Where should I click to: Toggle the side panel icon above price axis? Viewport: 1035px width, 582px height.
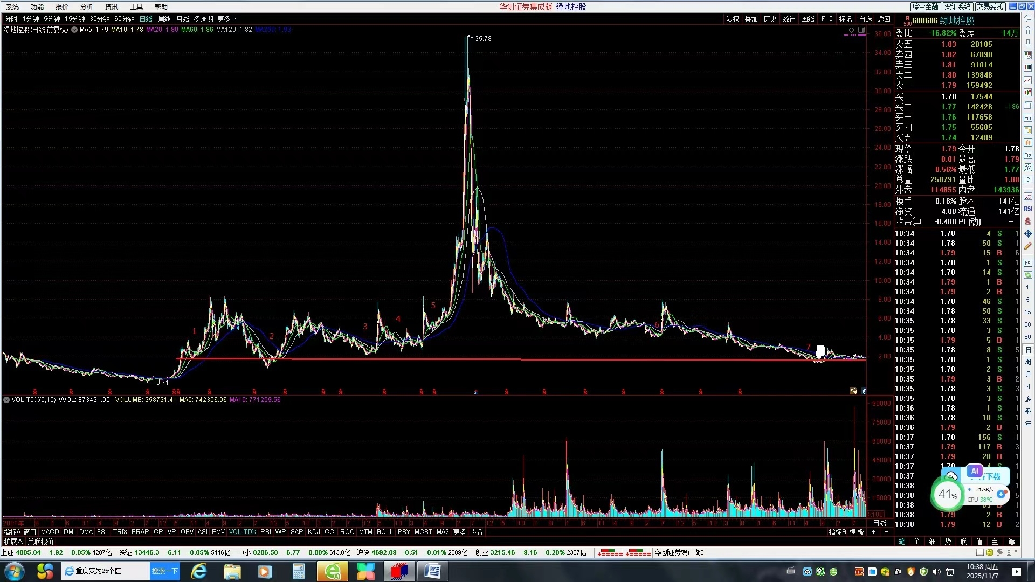[x=862, y=30]
